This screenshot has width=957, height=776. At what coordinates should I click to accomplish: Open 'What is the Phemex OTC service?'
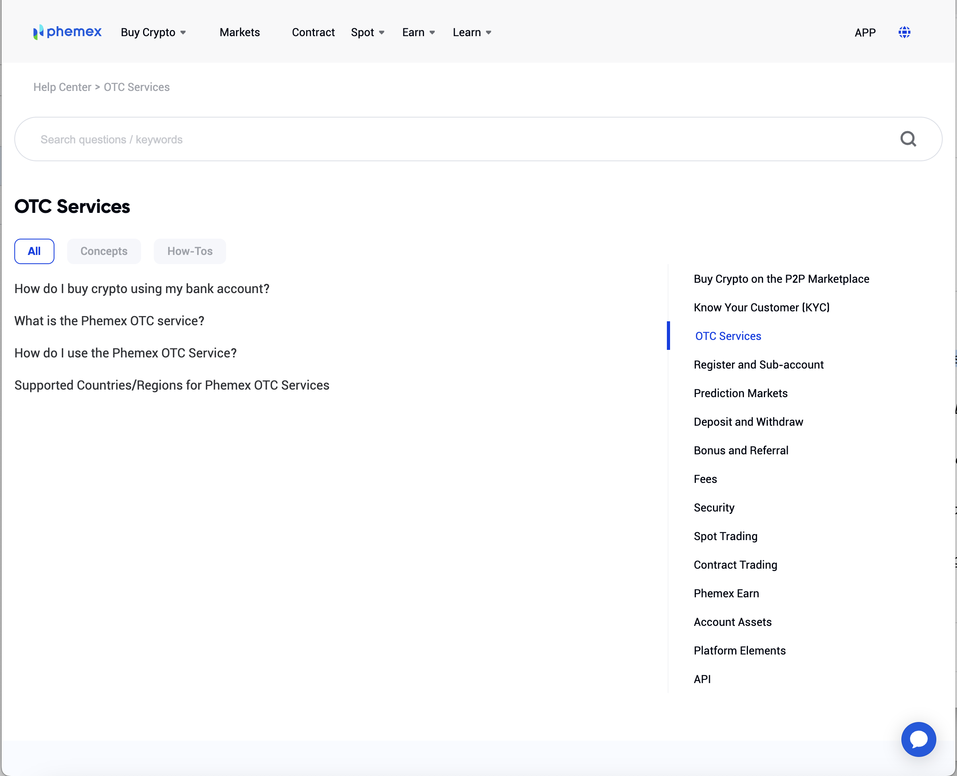pos(109,321)
